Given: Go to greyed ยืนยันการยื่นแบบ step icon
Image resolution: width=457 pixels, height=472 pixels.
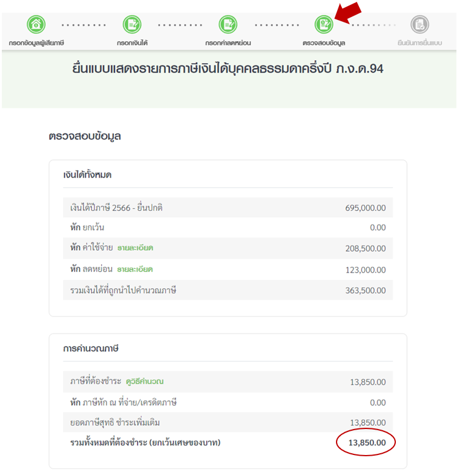Looking at the screenshot, I should coord(419,24).
